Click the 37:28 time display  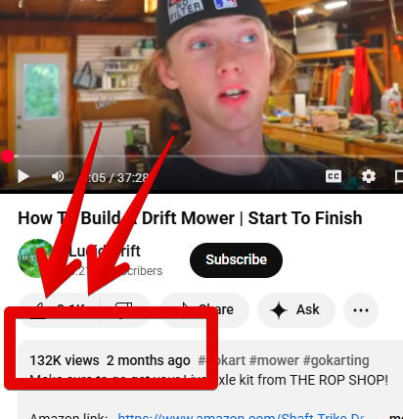[132, 178]
